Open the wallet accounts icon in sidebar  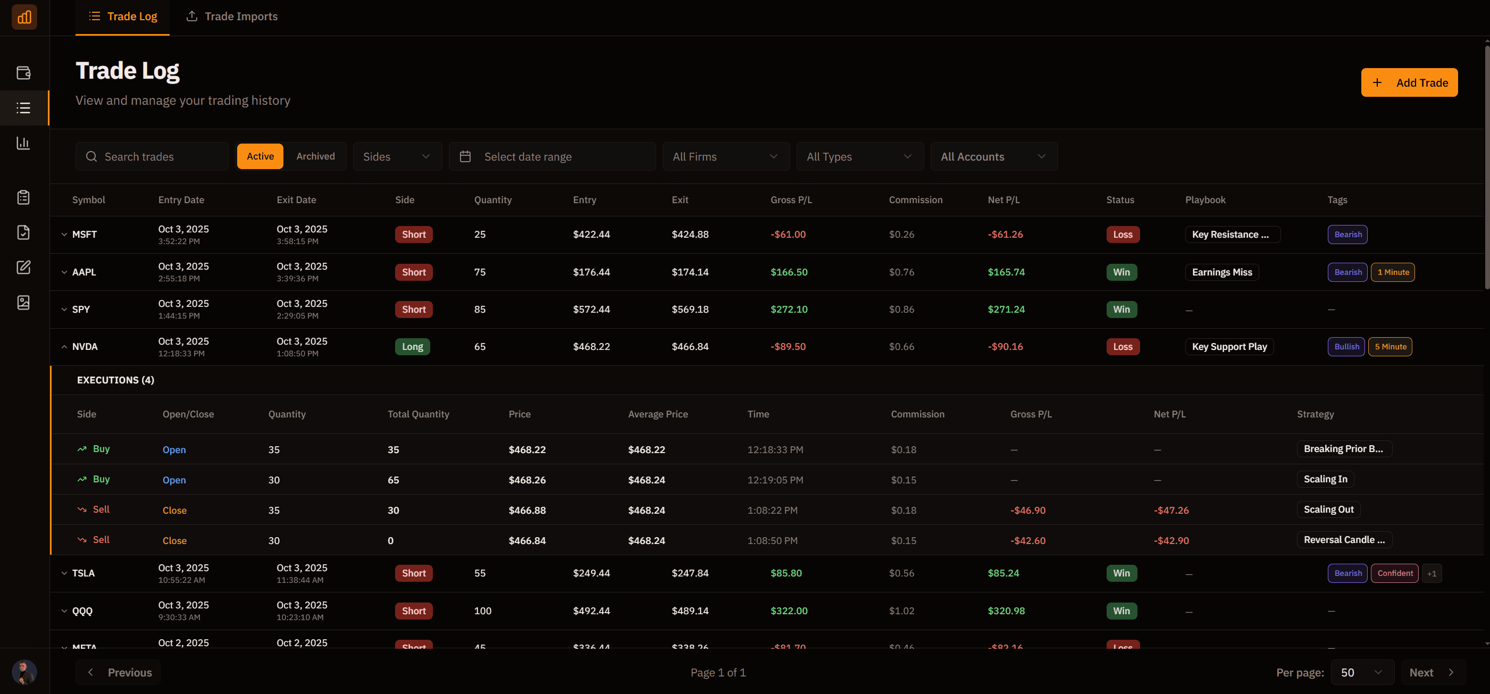(23, 72)
